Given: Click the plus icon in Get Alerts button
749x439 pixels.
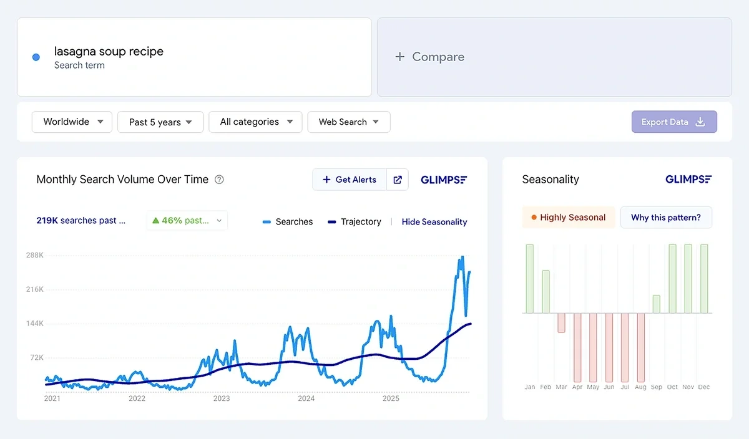Looking at the screenshot, I should click(328, 180).
